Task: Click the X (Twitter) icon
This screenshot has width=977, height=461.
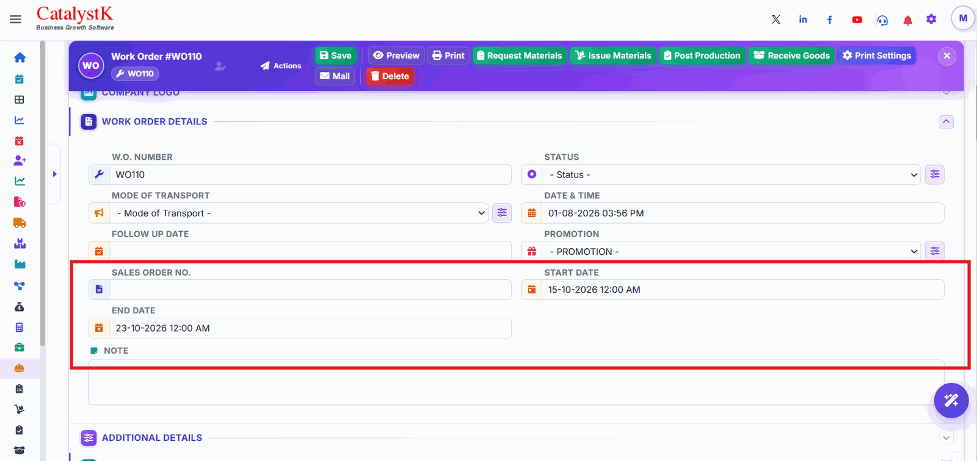Action: click(775, 20)
